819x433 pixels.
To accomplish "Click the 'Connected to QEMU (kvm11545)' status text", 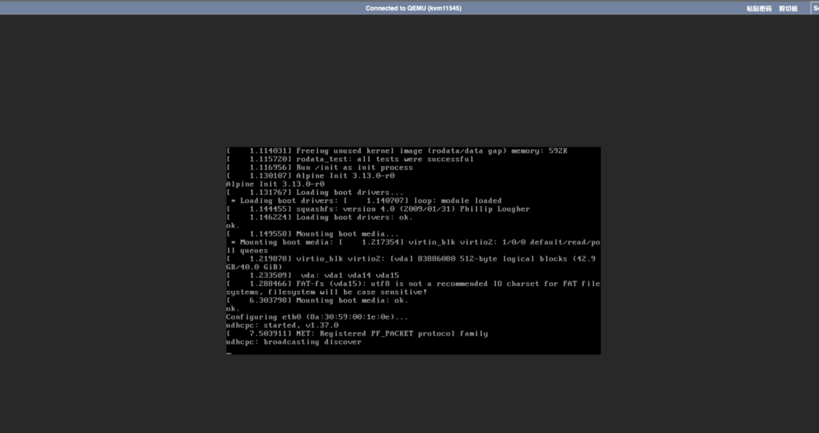I will pos(413,8).
